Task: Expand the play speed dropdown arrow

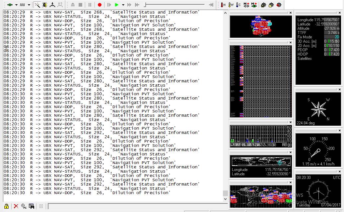Action: (123, 5)
